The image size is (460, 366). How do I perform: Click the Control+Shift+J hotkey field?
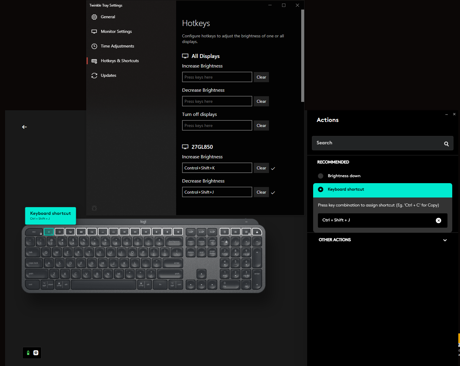217,192
